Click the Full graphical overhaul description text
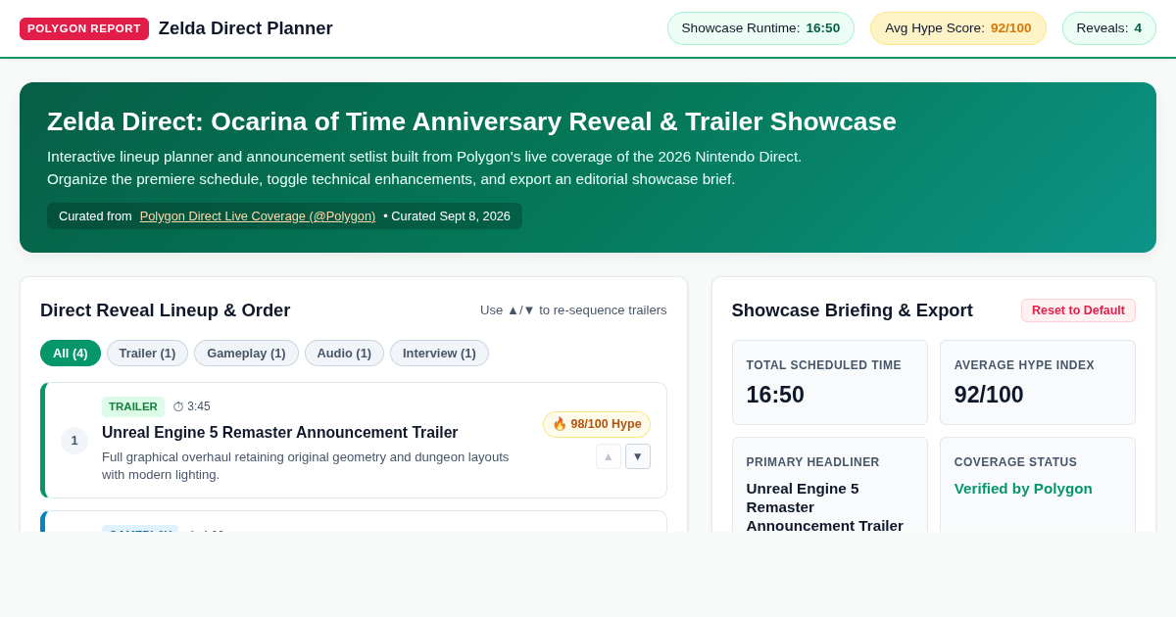 306,466
